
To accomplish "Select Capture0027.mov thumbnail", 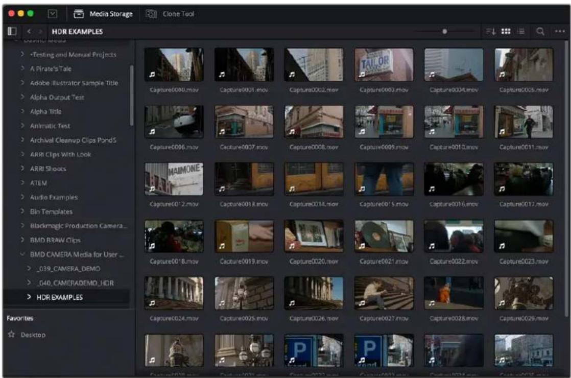I will (384, 294).
